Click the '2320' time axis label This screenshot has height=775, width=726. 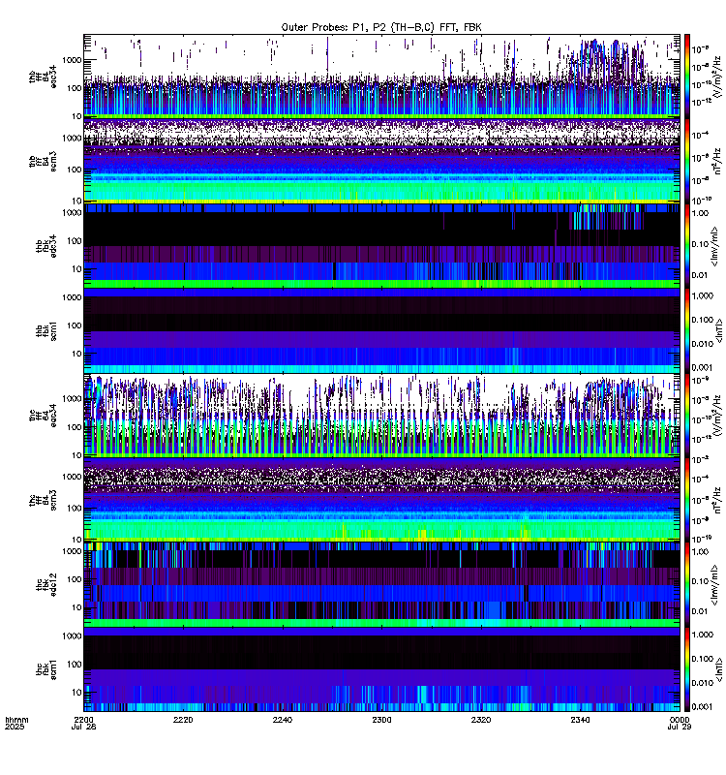(x=480, y=720)
